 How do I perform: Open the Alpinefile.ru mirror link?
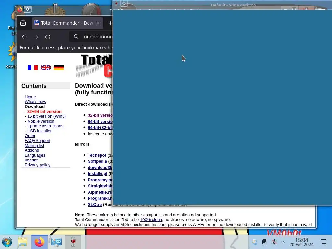[100, 192]
